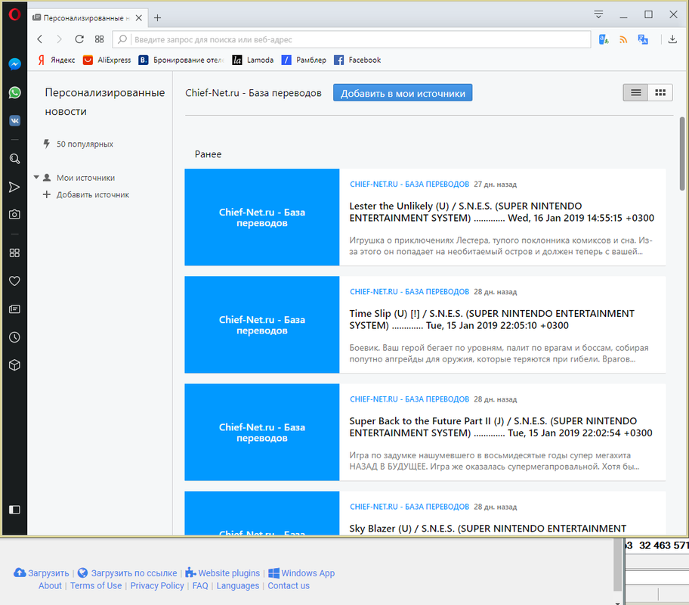Open Sky Blazer article title
Image resolution: width=689 pixels, height=605 pixels.
pos(488,529)
